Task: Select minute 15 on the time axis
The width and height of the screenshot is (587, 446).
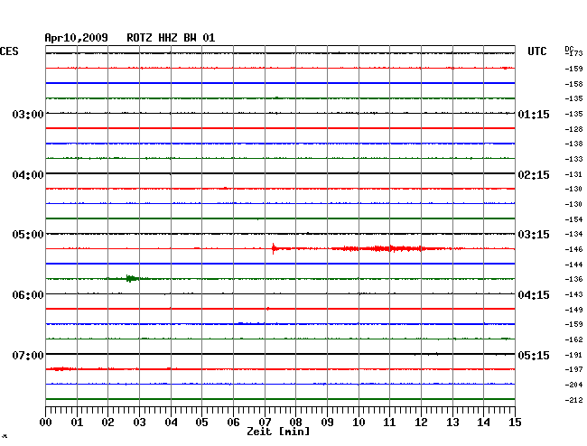Action: [x=515, y=422]
